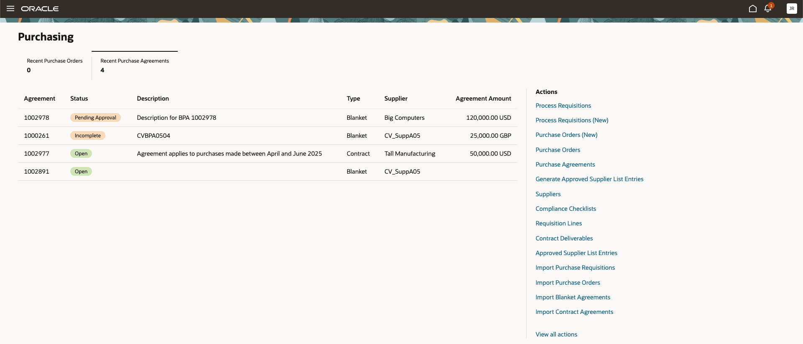Click Blanket type for agreement 1000261

357,136
